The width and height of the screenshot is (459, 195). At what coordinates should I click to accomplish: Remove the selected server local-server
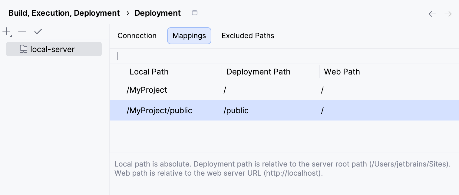(21, 31)
